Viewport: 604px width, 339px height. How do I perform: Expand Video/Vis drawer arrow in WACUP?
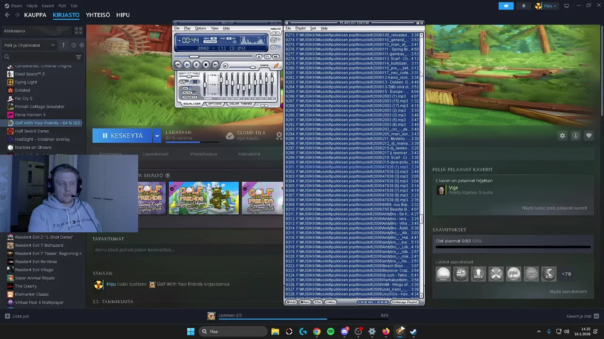pyautogui.click(x=276, y=33)
